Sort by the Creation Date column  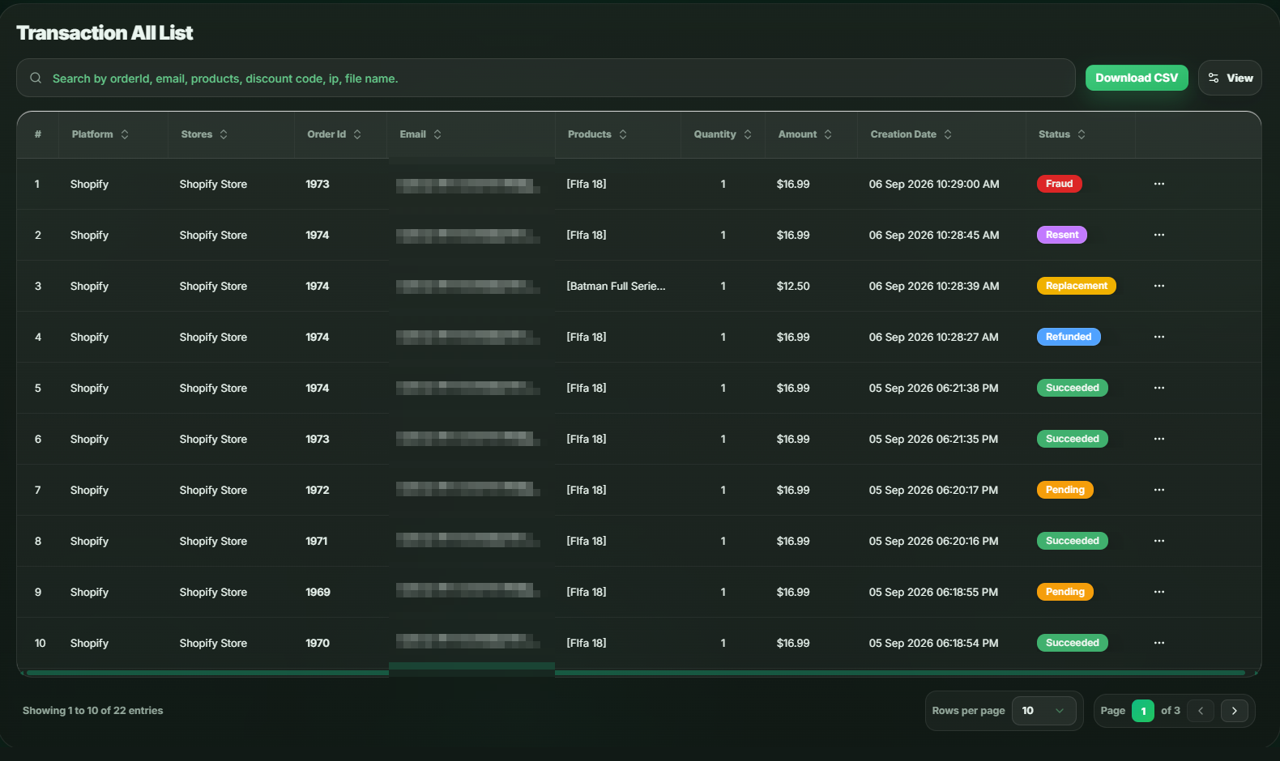[x=911, y=134]
